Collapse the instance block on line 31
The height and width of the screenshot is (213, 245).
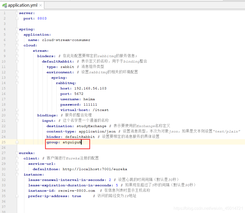pyautogui.click(x=17, y=175)
